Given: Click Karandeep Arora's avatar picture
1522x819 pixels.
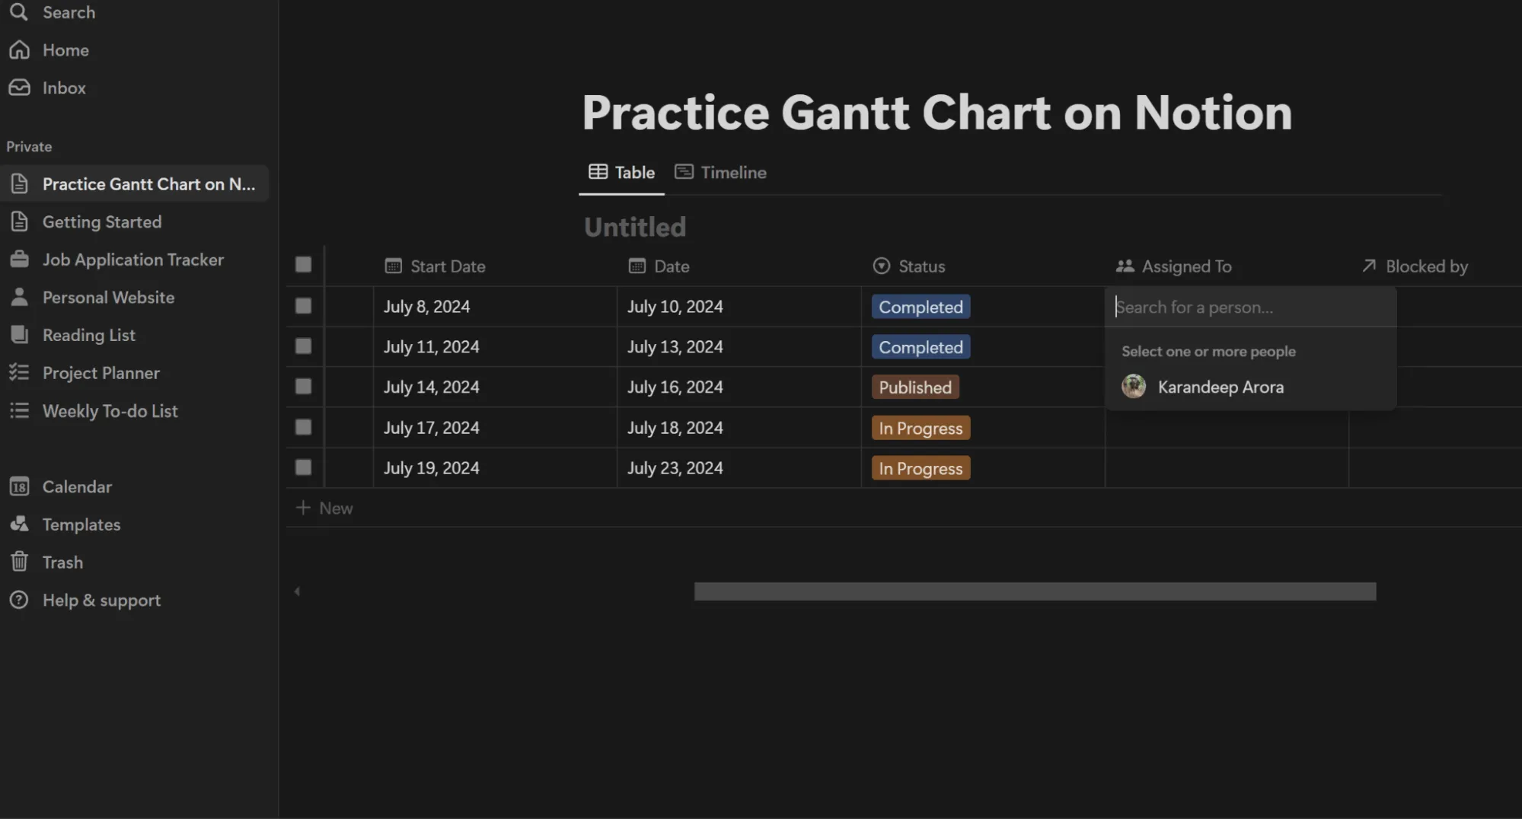Looking at the screenshot, I should (1134, 387).
